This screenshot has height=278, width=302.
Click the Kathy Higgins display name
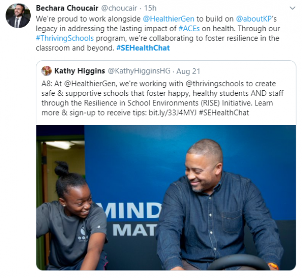coord(80,71)
